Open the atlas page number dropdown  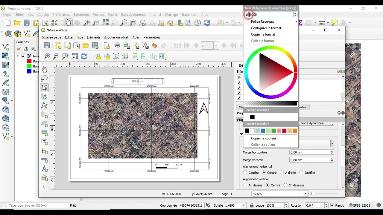216,46
